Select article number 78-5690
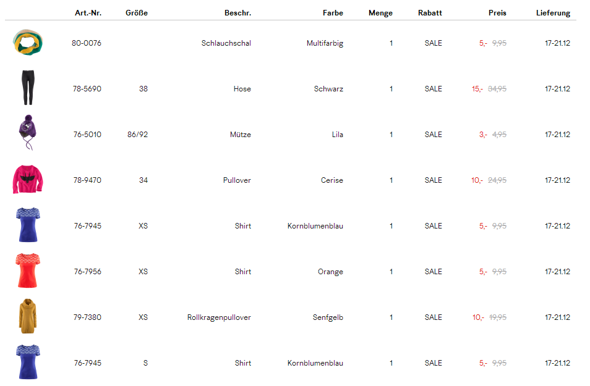This screenshot has height=386, width=590. [x=87, y=89]
